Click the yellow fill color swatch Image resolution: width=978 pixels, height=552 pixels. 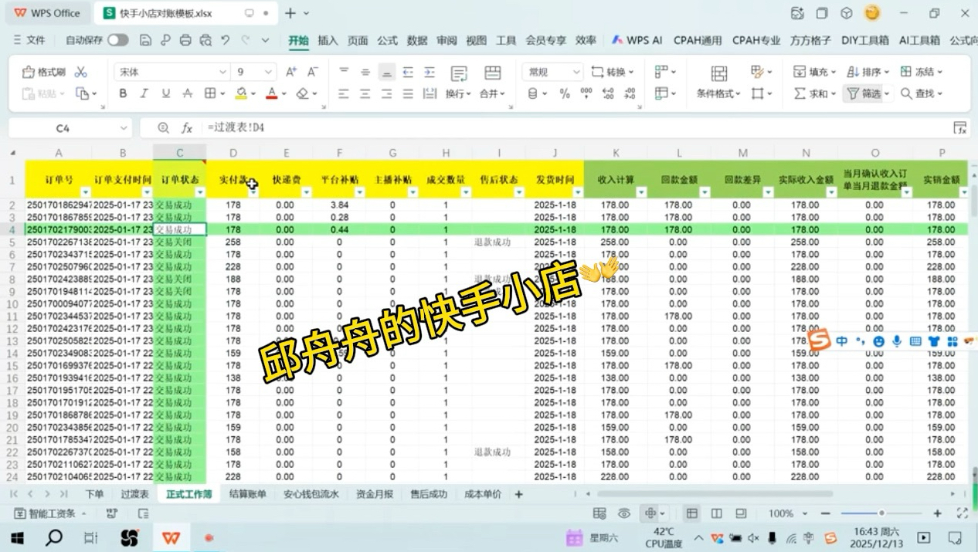pyautogui.click(x=241, y=93)
